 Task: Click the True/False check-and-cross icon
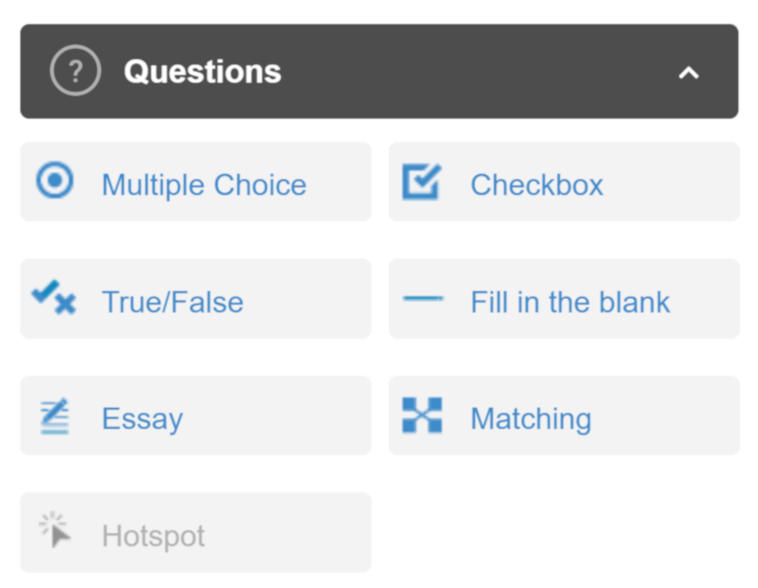pos(54,299)
